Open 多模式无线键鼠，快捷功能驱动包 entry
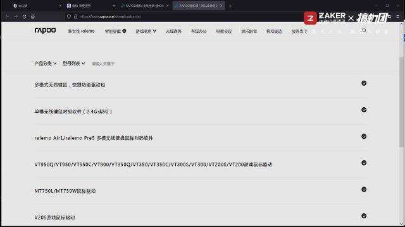 pyautogui.click(x=70, y=85)
